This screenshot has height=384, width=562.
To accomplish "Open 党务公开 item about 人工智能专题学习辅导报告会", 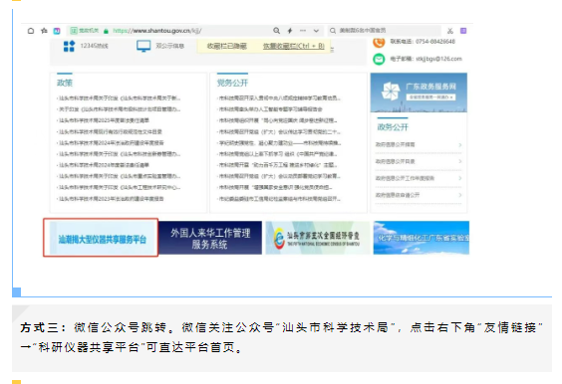I will pos(271,109).
